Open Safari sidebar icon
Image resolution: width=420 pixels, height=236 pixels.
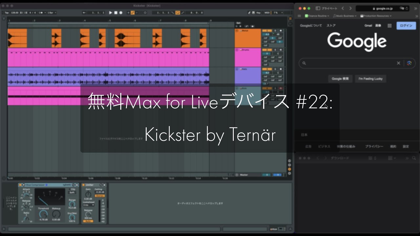click(318, 8)
